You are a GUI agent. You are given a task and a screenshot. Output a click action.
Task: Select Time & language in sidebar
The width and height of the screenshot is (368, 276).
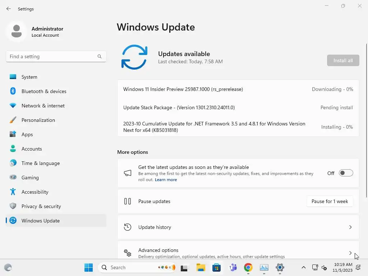56,163
